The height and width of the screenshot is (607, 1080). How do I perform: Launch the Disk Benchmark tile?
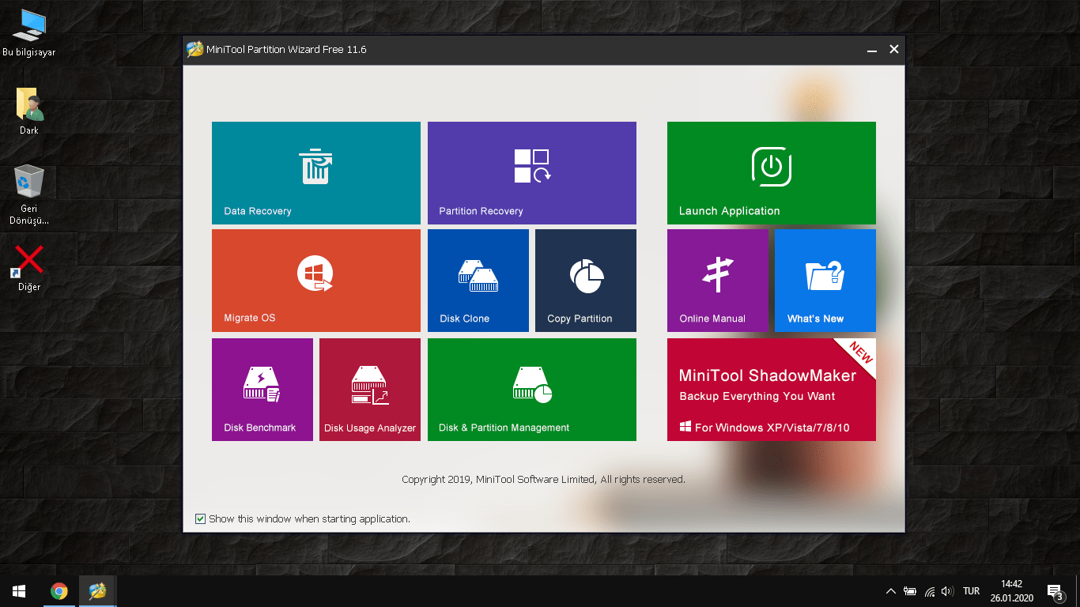tap(262, 390)
